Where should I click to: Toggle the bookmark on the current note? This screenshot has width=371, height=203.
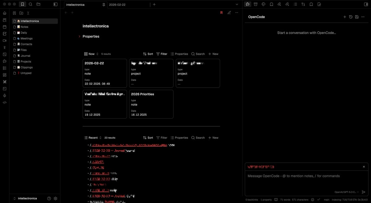click(x=221, y=12)
